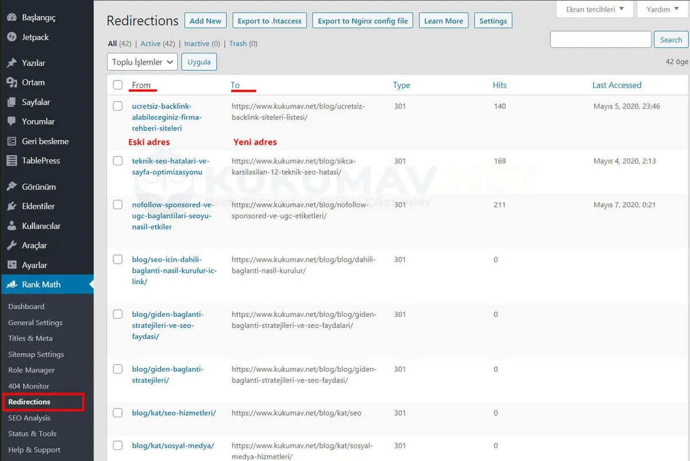
Task: Open Help & Support submenu item
Action: 34,450
